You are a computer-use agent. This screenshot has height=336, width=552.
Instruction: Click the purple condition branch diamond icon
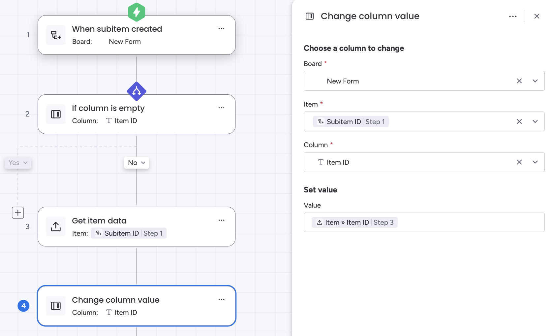tap(137, 91)
